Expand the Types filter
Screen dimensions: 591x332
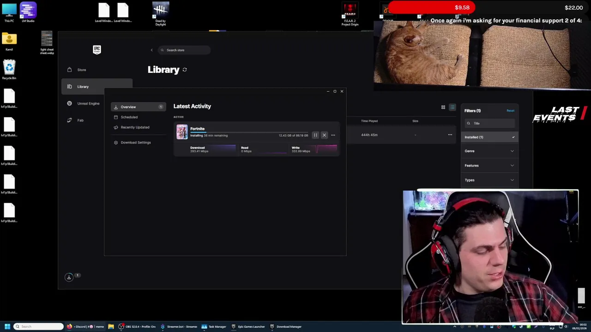click(x=489, y=180)
